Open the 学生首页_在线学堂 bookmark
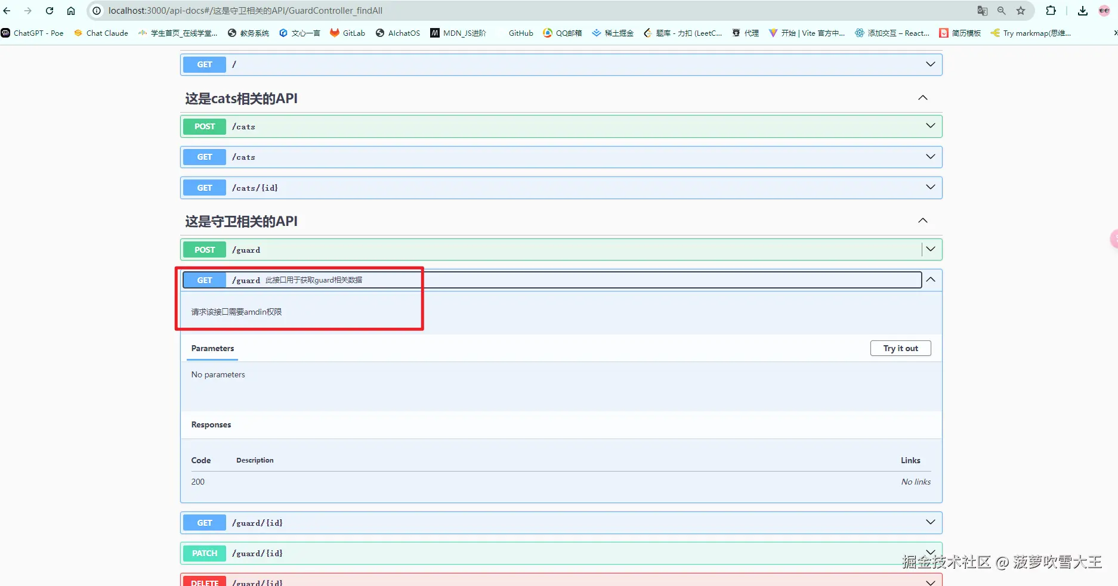Image resolution: width=1118 pixels, height=586 pixels. click(x=178, y=33)
